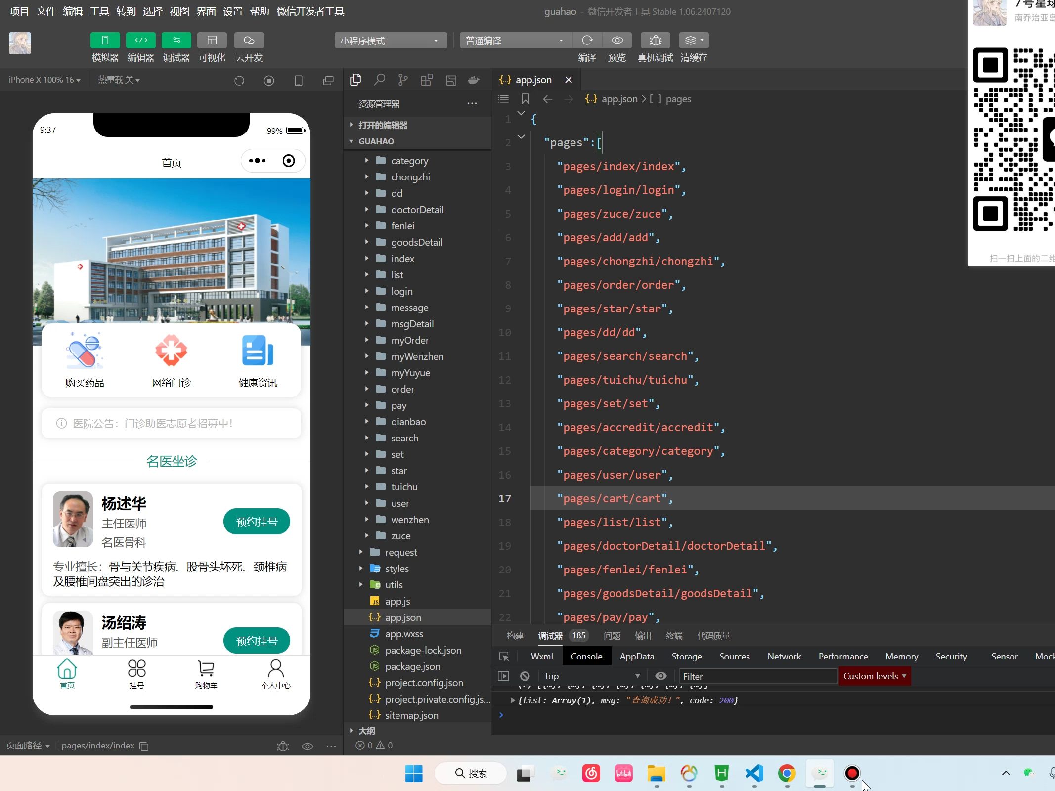Open the iPhone X device selector dropdown
Image resolution: width=1055 pixels, height=791 pixels.
pyautogui.click(x=44, y=80)
